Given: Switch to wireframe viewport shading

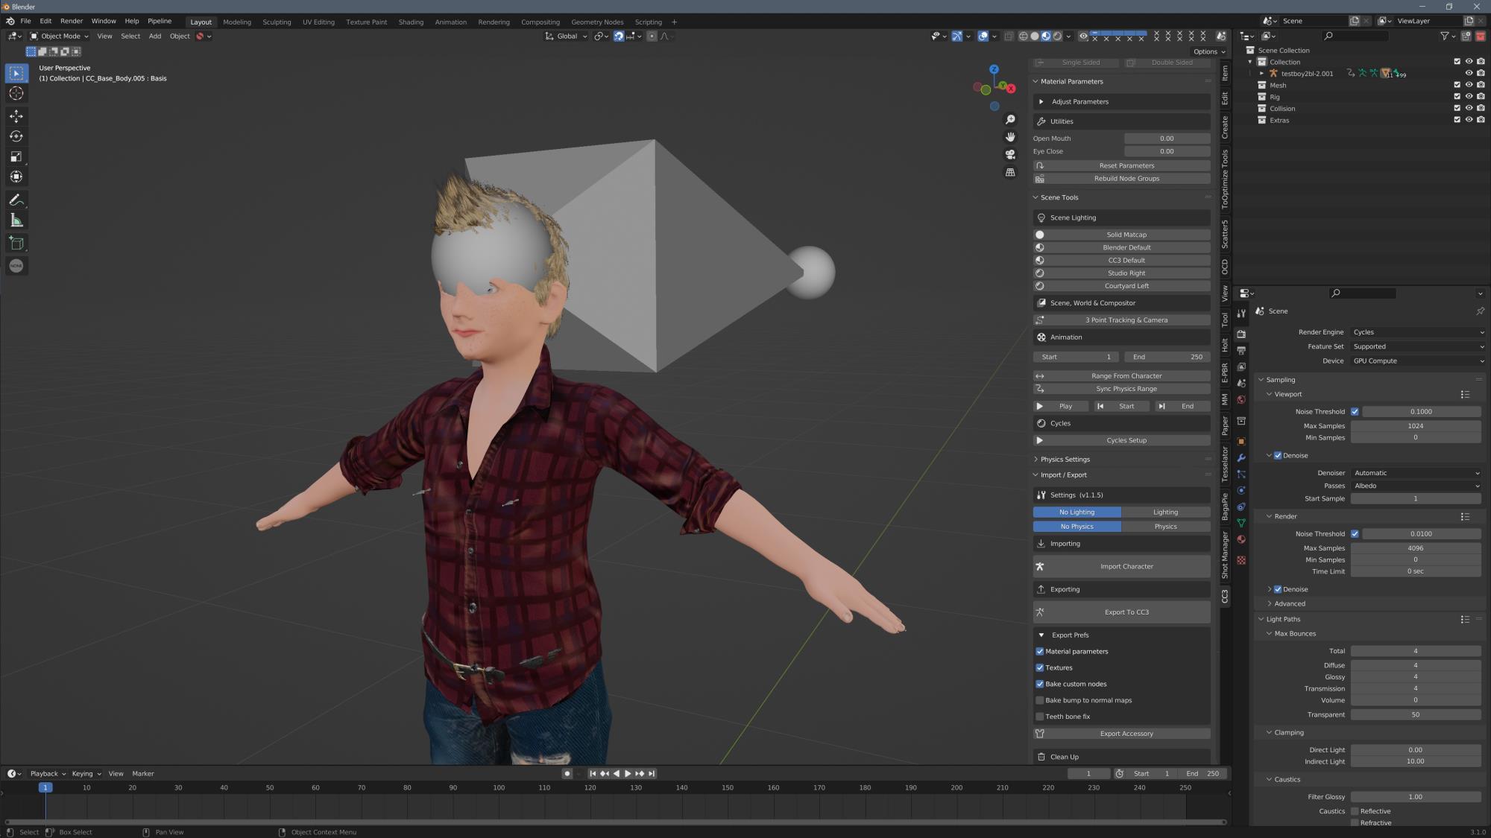Looking at the screenshot, I should [x=1024, y=36].
